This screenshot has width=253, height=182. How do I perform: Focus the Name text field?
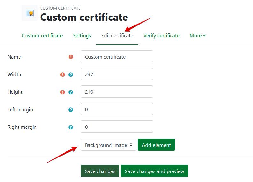click(x=117, y=57)
